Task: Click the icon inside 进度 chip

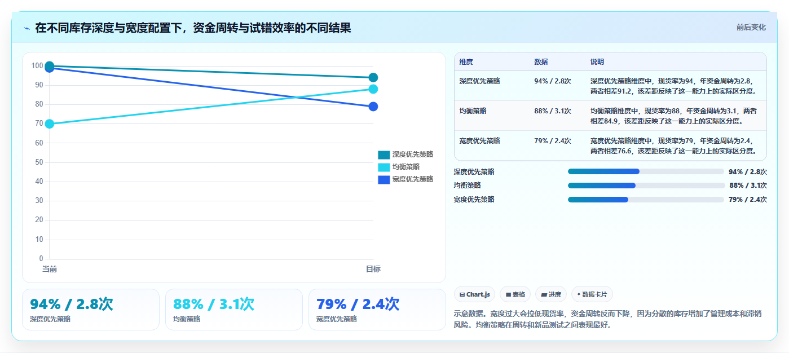Action: tap(544, 294)
